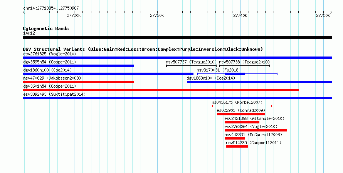The image size is (343, 173).
Task: Click the red bar under esv2421398
Action: [x=242, y=122]
